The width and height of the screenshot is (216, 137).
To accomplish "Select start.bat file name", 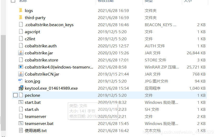I will (x=33, y=102).
